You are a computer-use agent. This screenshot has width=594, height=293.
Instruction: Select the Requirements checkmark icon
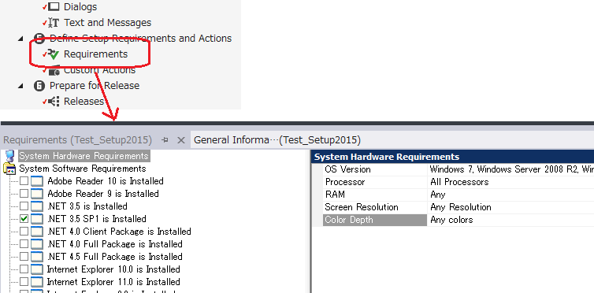54,54
